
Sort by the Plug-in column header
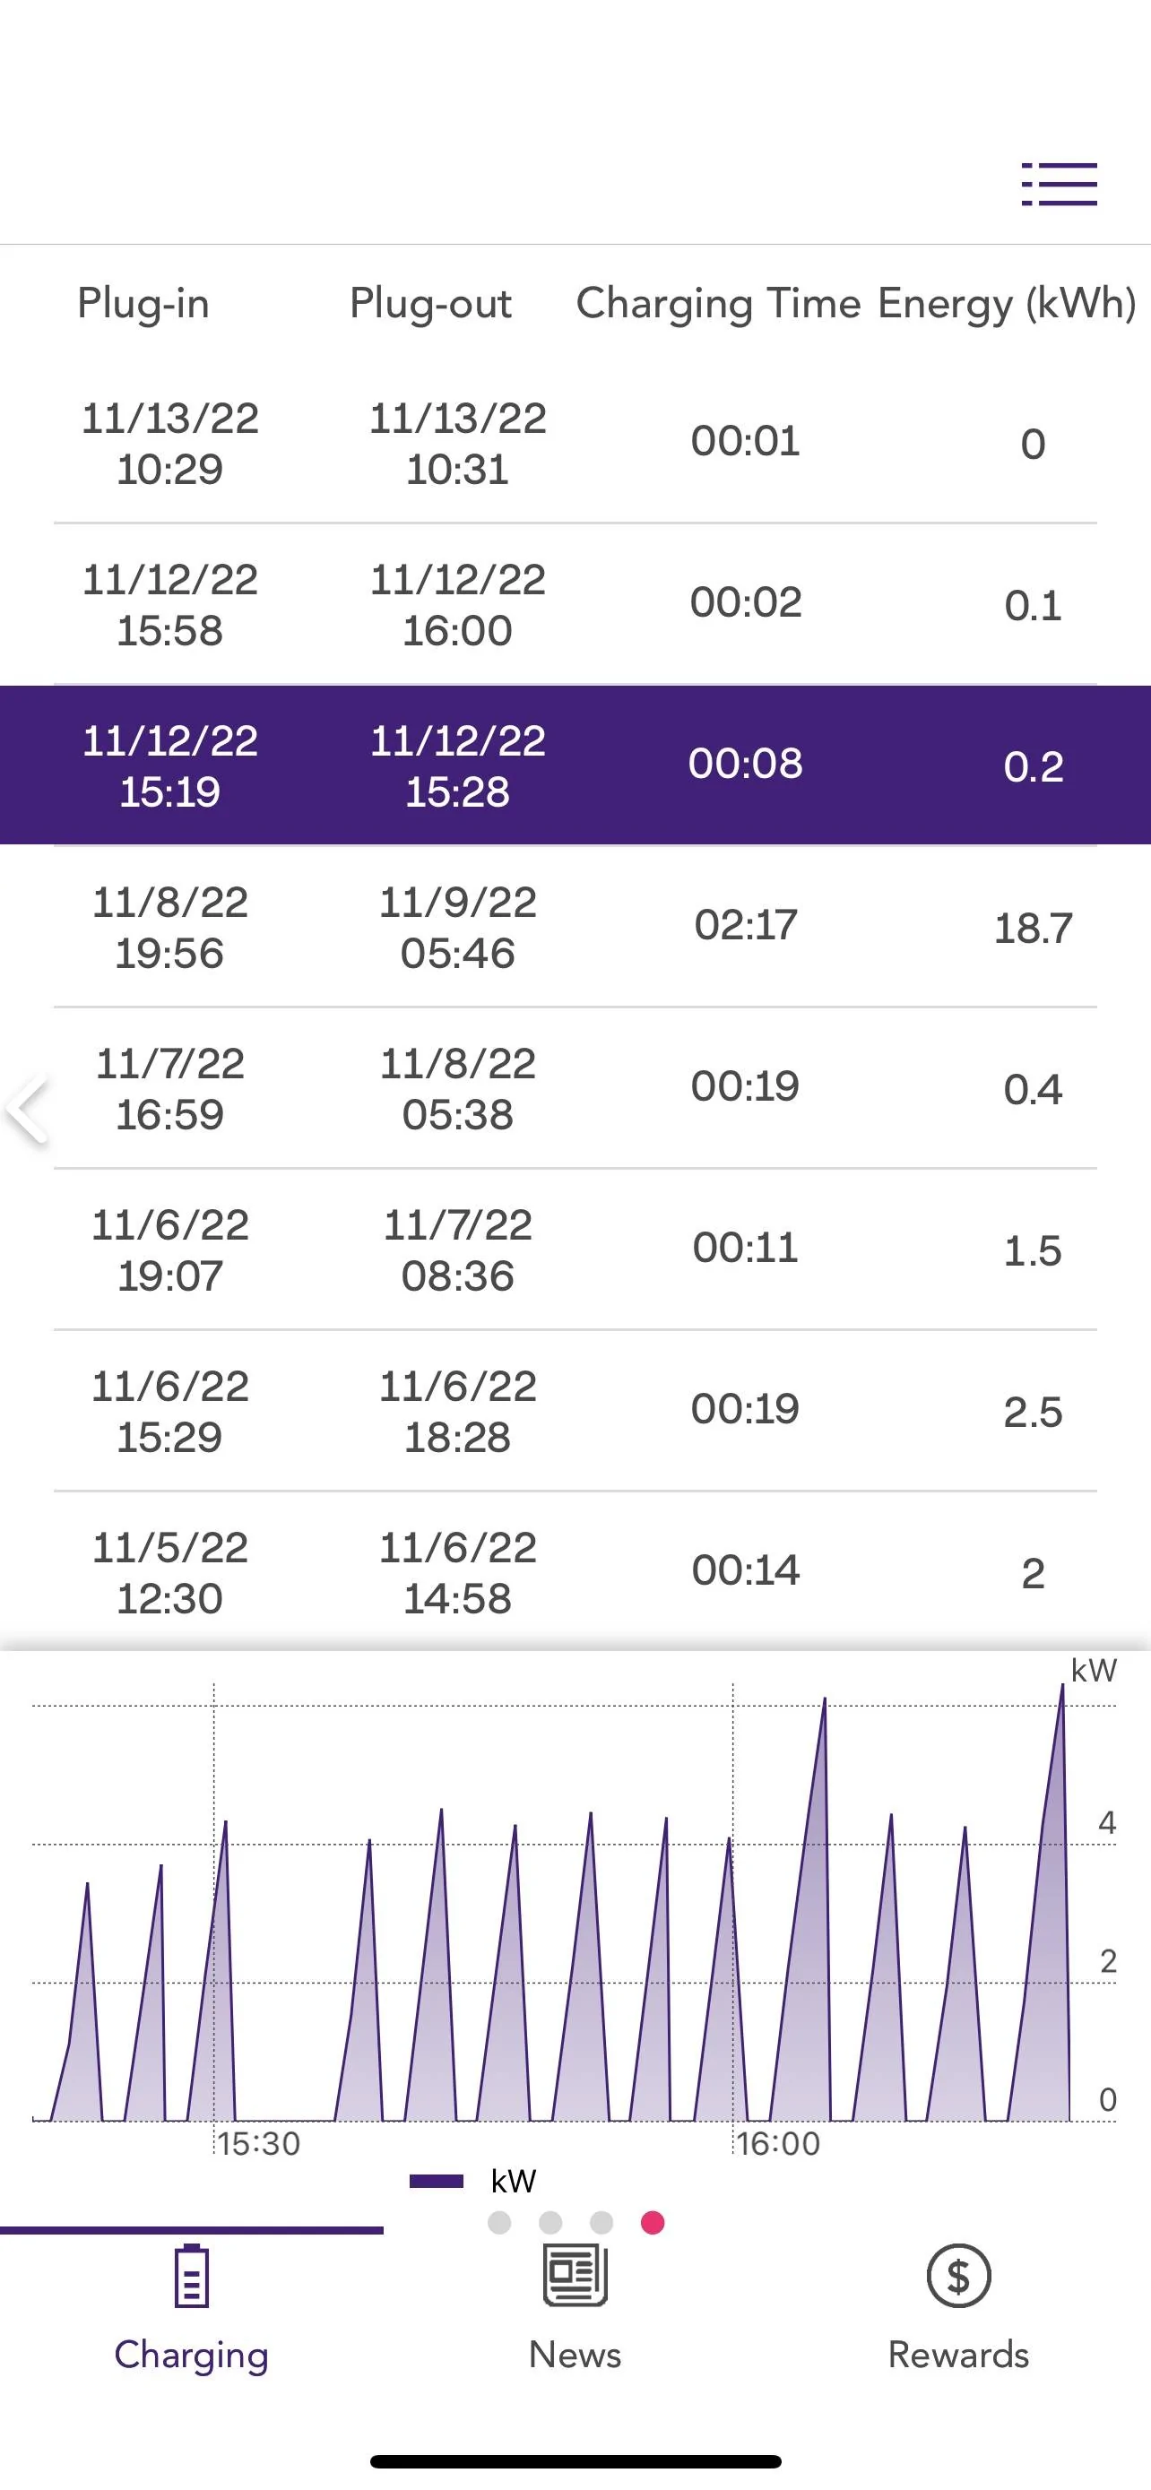[143, 304]
